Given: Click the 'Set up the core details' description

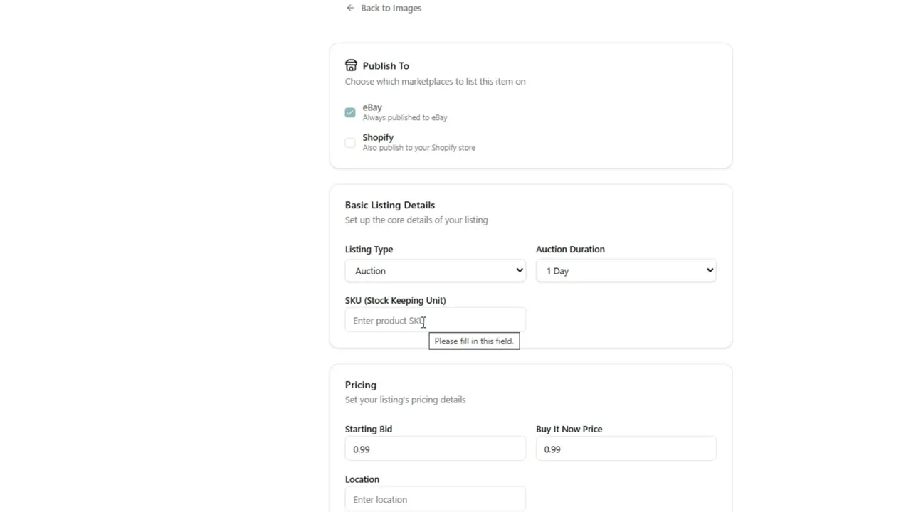Looking at the screenshot, I should (416, 220).
